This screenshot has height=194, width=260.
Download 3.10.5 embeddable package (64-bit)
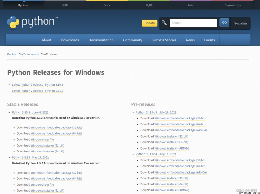click(56, 133)
